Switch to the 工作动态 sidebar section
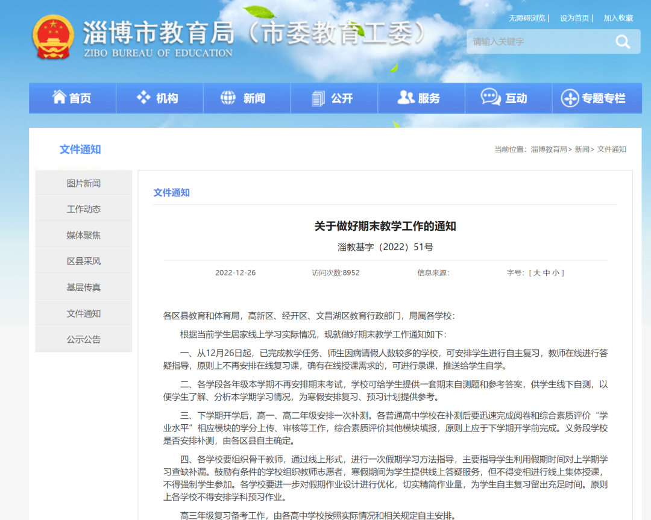Screen dimensions: 651x520 pos(83,208)
